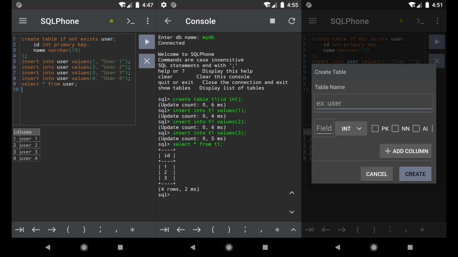Screen dimensions: 458x257
Task: Open settings gear in middle status bar
Action: point(164,5)
